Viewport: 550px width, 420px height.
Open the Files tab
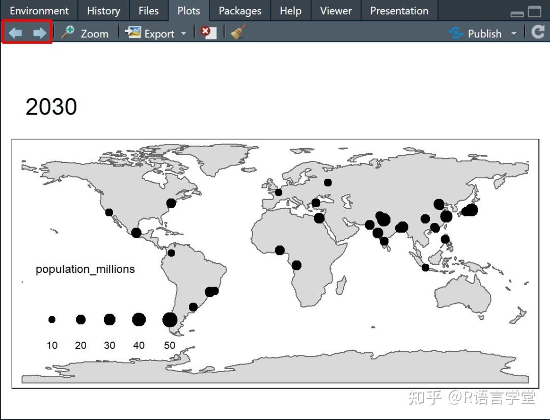click(x=148, y=10)
